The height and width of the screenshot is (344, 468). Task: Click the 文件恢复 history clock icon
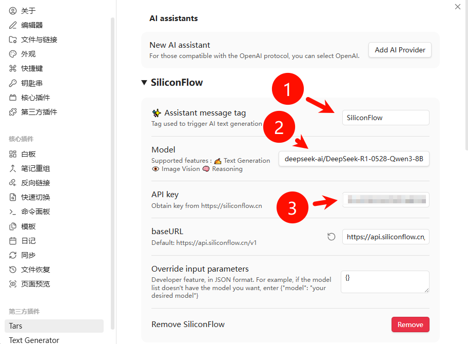tap(12, 270)
